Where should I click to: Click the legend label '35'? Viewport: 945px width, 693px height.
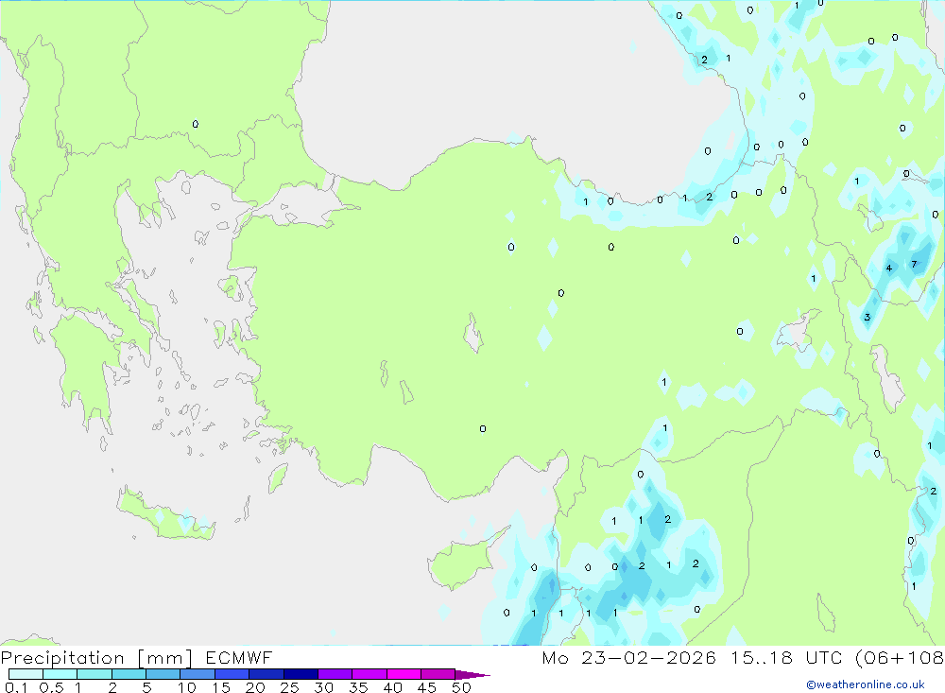point(358,687)
